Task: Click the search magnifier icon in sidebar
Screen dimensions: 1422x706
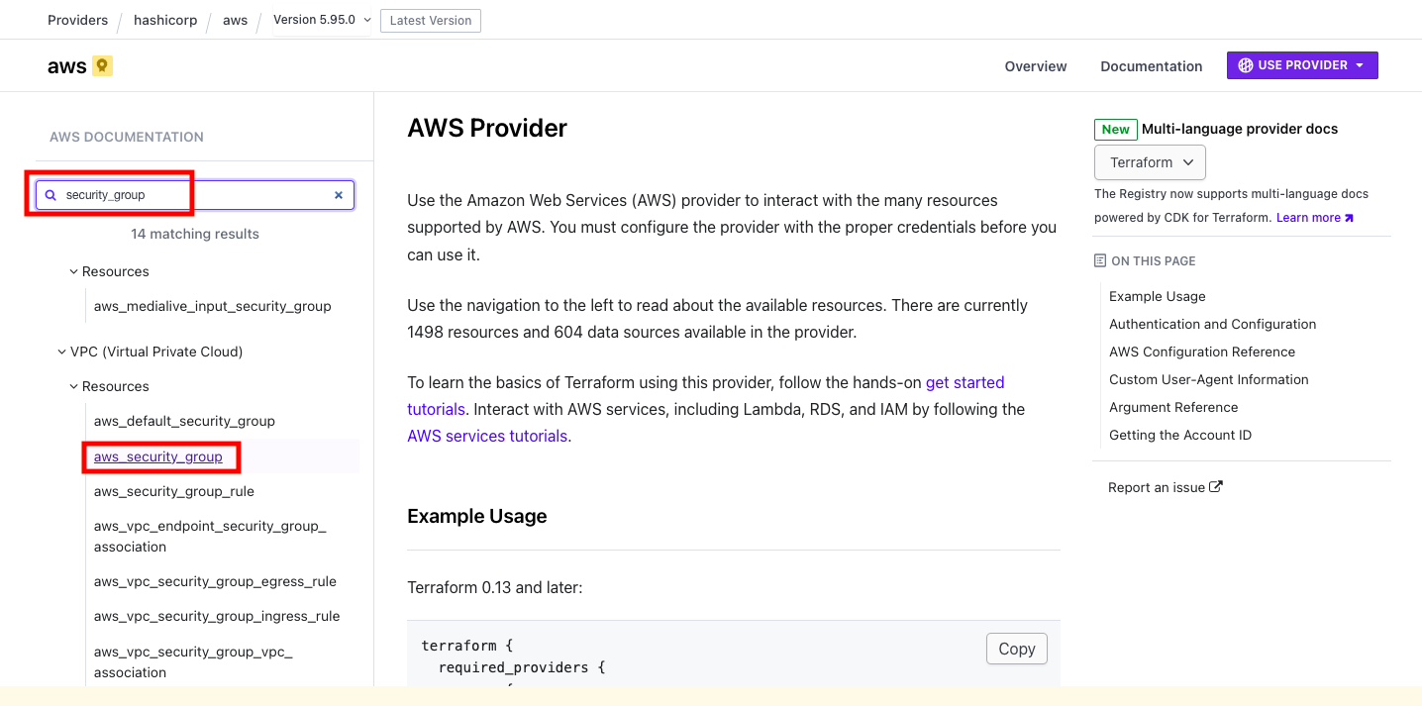Action: pos(51,195)
